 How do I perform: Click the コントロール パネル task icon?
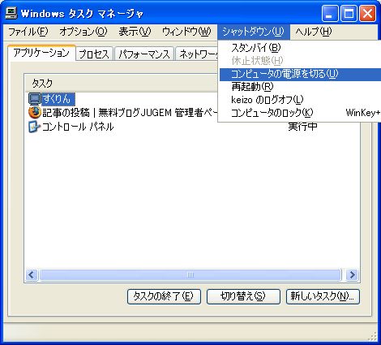pos(35,127)
